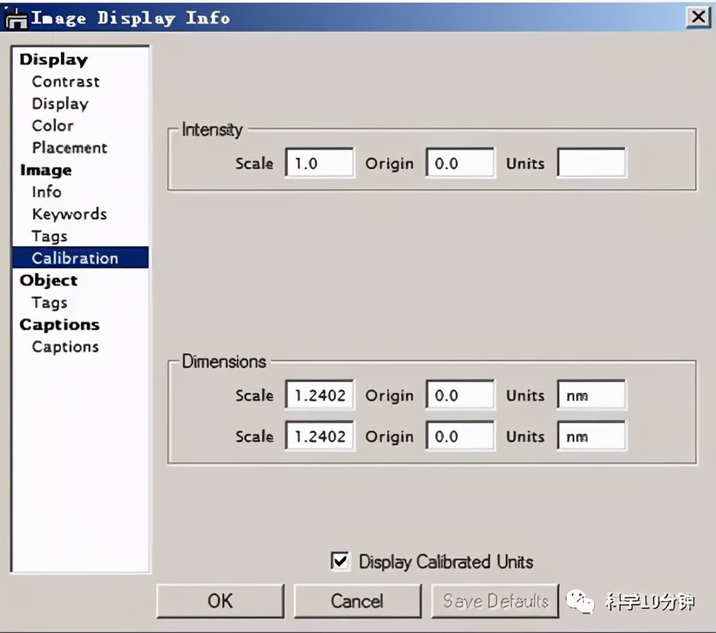The height and width of the screenshot is (633, 716).
Task: Click the window icon in title bar
Action: tap(15, 17)
